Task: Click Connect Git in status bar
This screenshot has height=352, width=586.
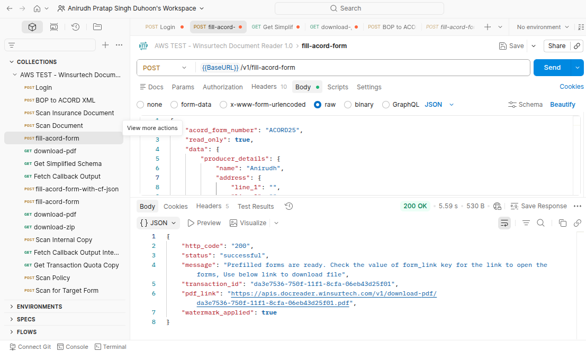Action: pos(30,347)
